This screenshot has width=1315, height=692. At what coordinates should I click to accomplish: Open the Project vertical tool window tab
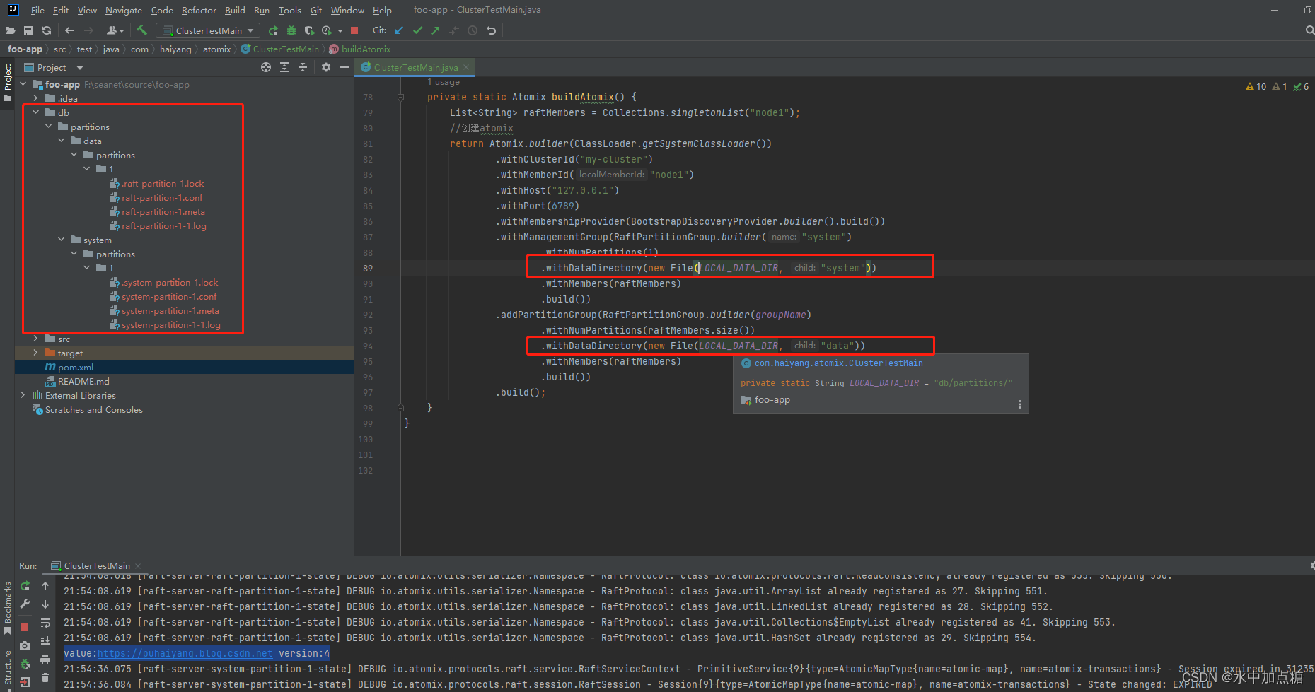coord(7,82)
